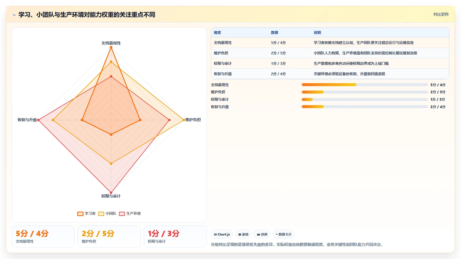Image resolution: width=461 pixels, height=259 pixels.
Task: Click the 文档易用性 radar axis label
Action: (111, 43)
